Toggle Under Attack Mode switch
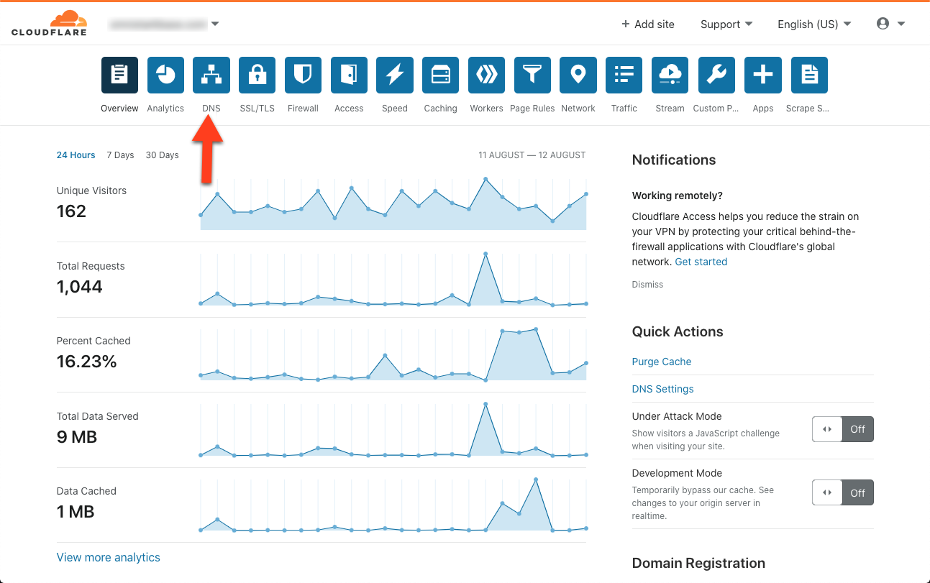Screen dimensions: 930x583 (843, 429)
